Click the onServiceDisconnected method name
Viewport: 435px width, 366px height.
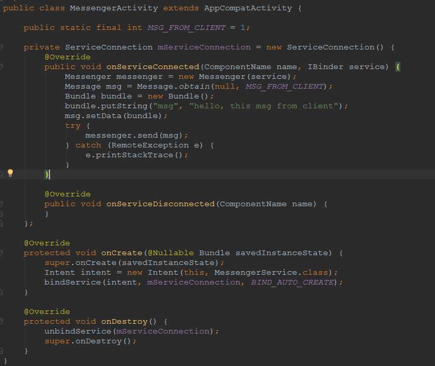[x=160, y=204]
